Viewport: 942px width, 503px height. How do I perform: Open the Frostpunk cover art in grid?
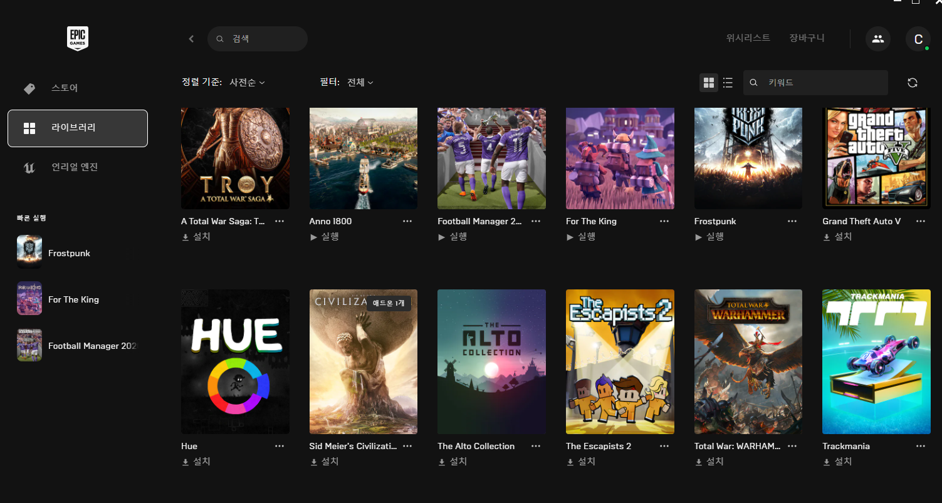click(x=748, y=158)
